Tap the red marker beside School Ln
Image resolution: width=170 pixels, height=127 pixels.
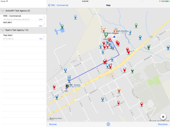pyautogui.click(x=141, y=104)
